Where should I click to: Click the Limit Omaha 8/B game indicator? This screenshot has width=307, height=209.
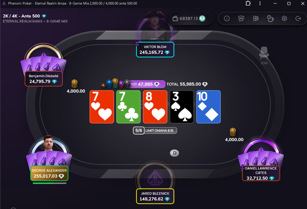155,131
